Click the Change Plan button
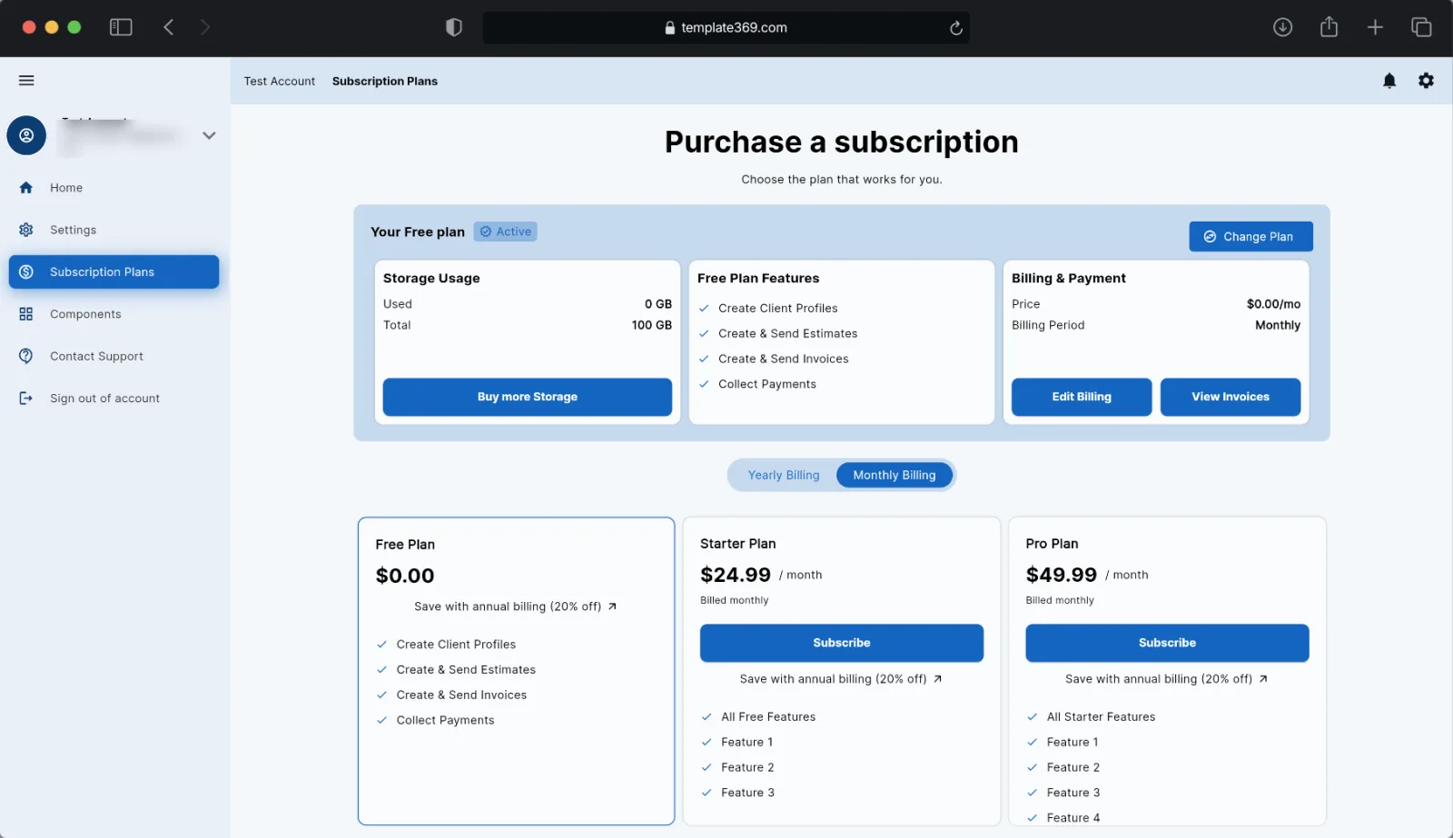This screenshot has height=838, width=1453. (x=1250, y=236)
